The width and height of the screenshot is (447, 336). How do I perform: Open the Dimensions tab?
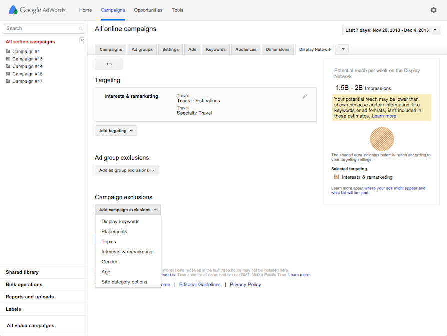(x=278, y=49)
